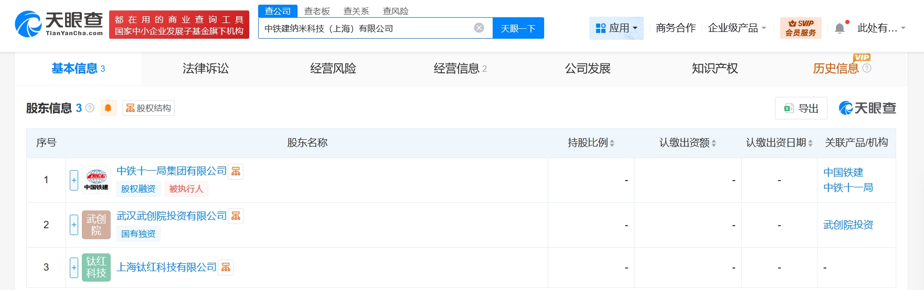Open the 企业级产品 dropdown
The image size is (924, 290).
point(737,28)
